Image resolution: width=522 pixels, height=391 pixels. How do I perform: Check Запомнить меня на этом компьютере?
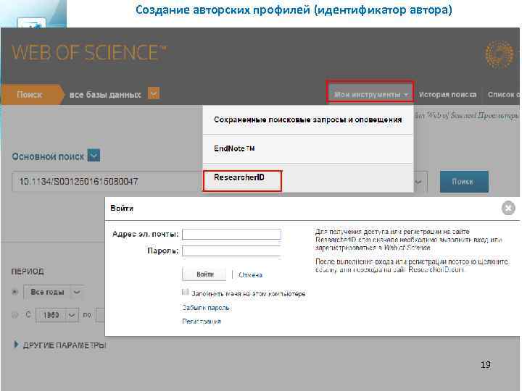(x=186, y=292)
